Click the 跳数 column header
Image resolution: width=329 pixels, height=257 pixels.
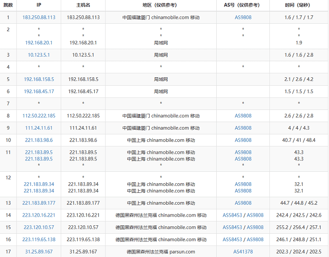8,5
